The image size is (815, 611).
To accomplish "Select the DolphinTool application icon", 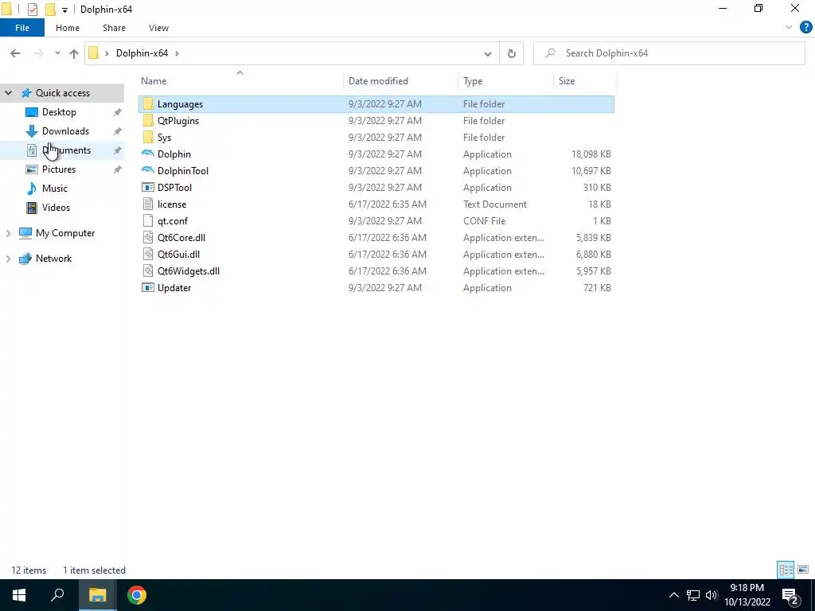I will coord(148,170).
